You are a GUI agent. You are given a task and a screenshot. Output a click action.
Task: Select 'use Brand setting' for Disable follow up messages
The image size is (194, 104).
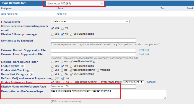(71, 35)
